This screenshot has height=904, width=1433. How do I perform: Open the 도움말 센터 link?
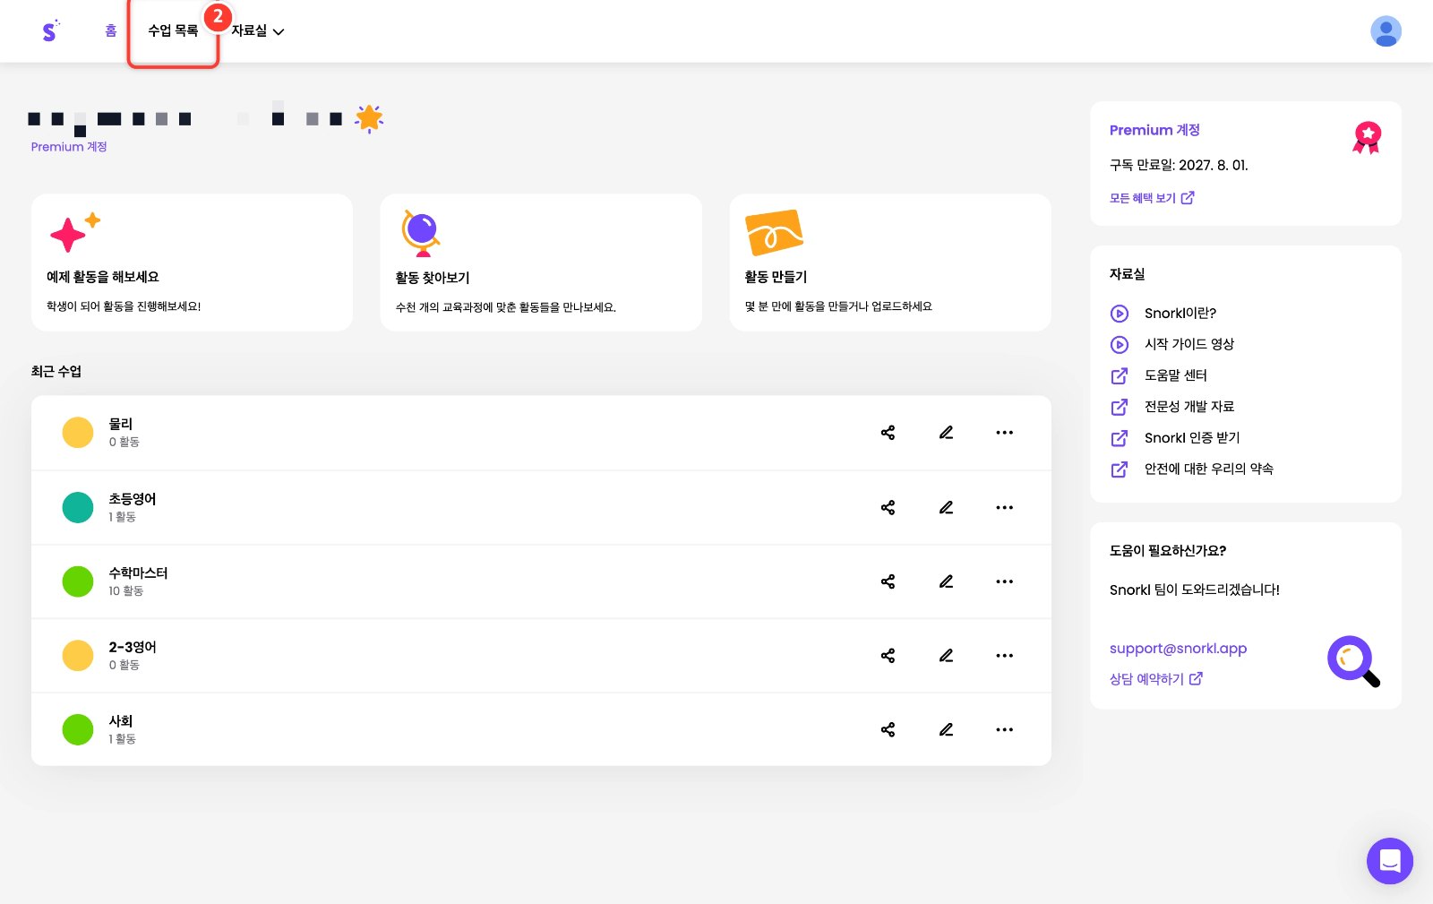click(x=1159, y=375)
